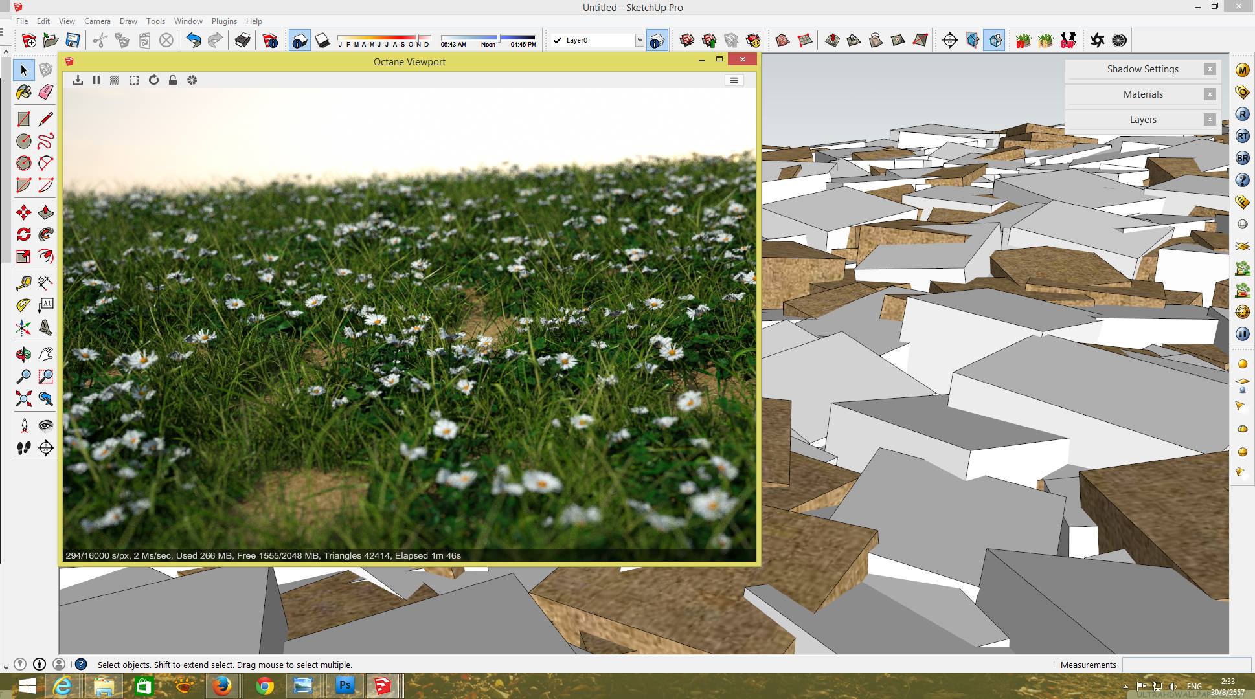Restart the Octane render

(153, 80)
